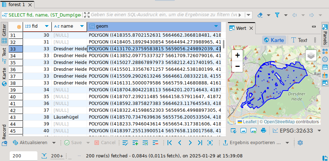Click the eraser icon to clear filter
329x161 pixels.
(x=261, y=15)
